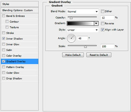This screenshot has height=112, width=131.
Task: Select the Contour row label
Action: 14,22
